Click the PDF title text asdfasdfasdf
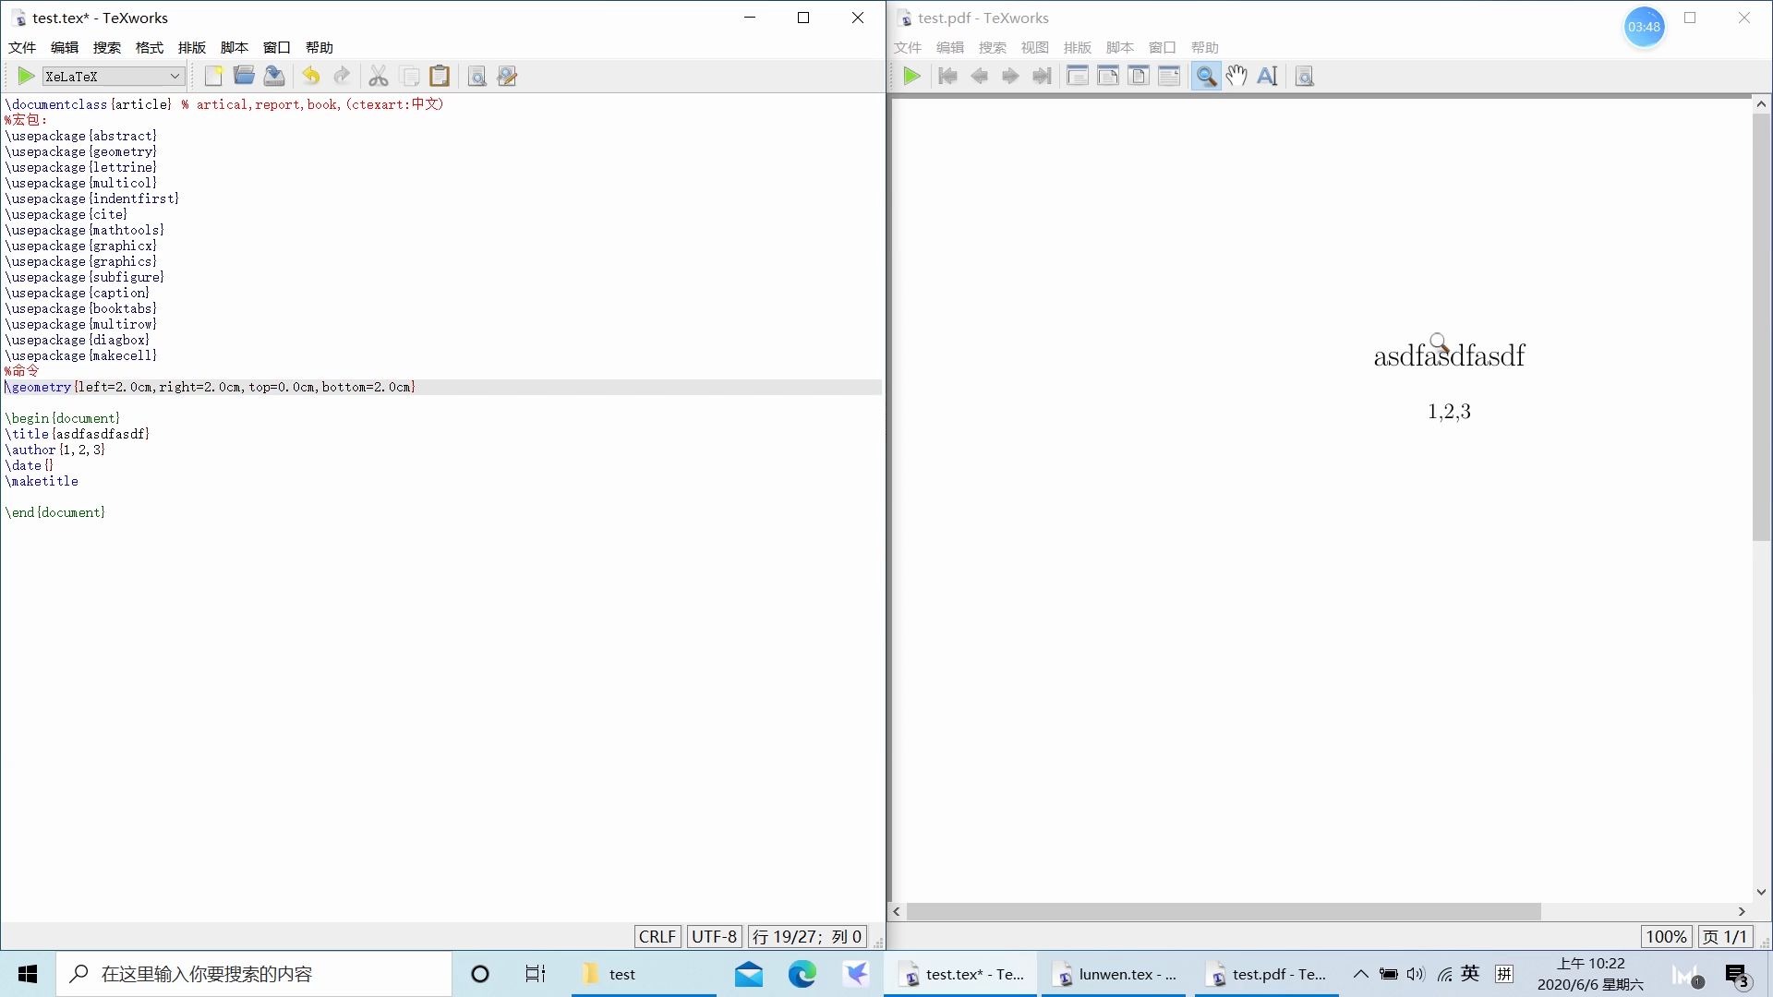1773x997 pixels. 1449,355
